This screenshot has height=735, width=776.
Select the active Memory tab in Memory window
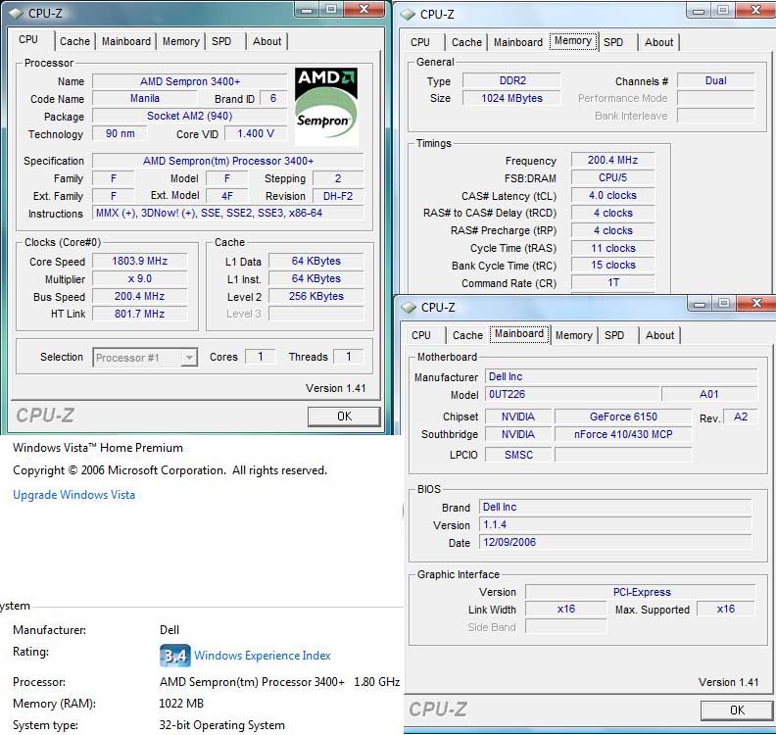[573, 41]
